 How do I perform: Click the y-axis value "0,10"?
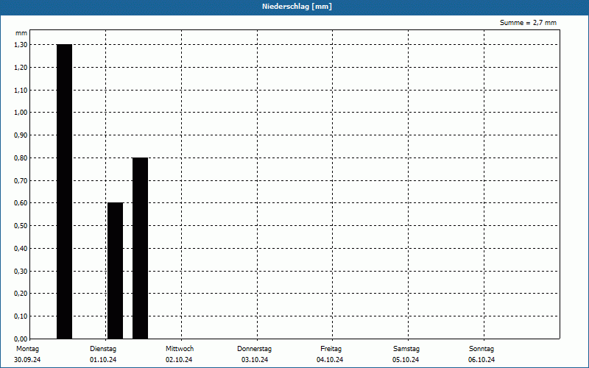[21, 316]
